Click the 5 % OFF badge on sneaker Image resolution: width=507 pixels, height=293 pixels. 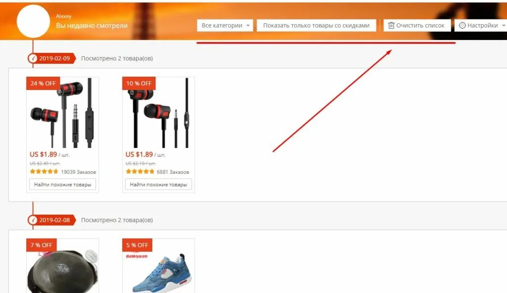[137, 245]
